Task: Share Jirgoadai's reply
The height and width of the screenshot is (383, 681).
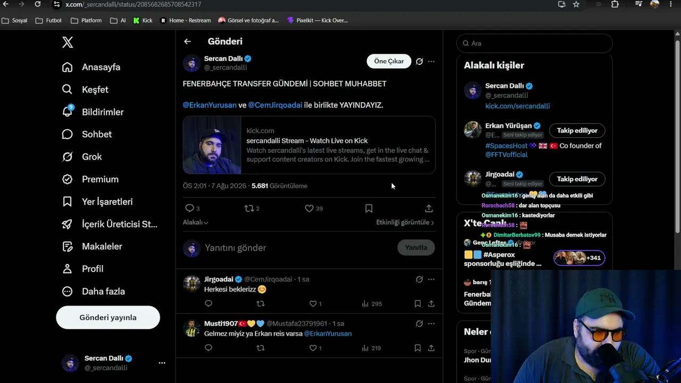Action: (x=431, y=304)
